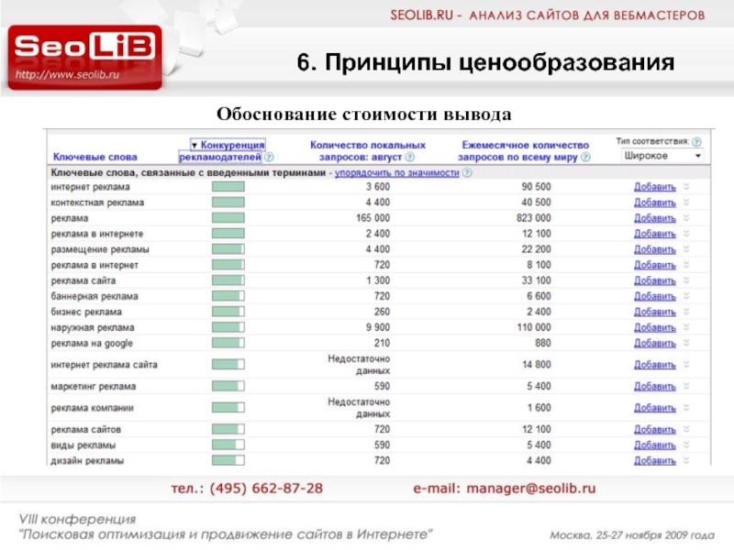Expand options arrow for маркетинг реклама row
Viewport: 734px width, 550px height.
tap(686, 386)
